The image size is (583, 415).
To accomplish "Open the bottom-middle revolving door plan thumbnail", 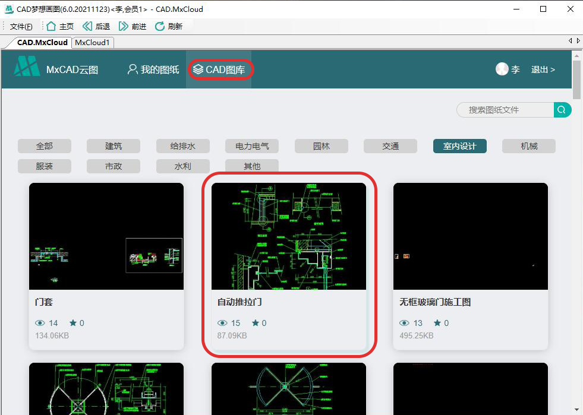I will pos(288,389).
